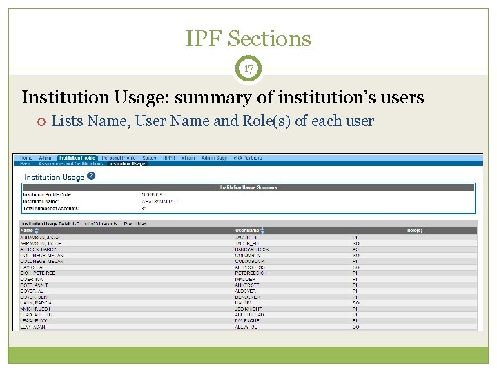This screenshot has height=372, width=497.
Task: Click the Institution Usage page heading
Action: click(55, 177)
